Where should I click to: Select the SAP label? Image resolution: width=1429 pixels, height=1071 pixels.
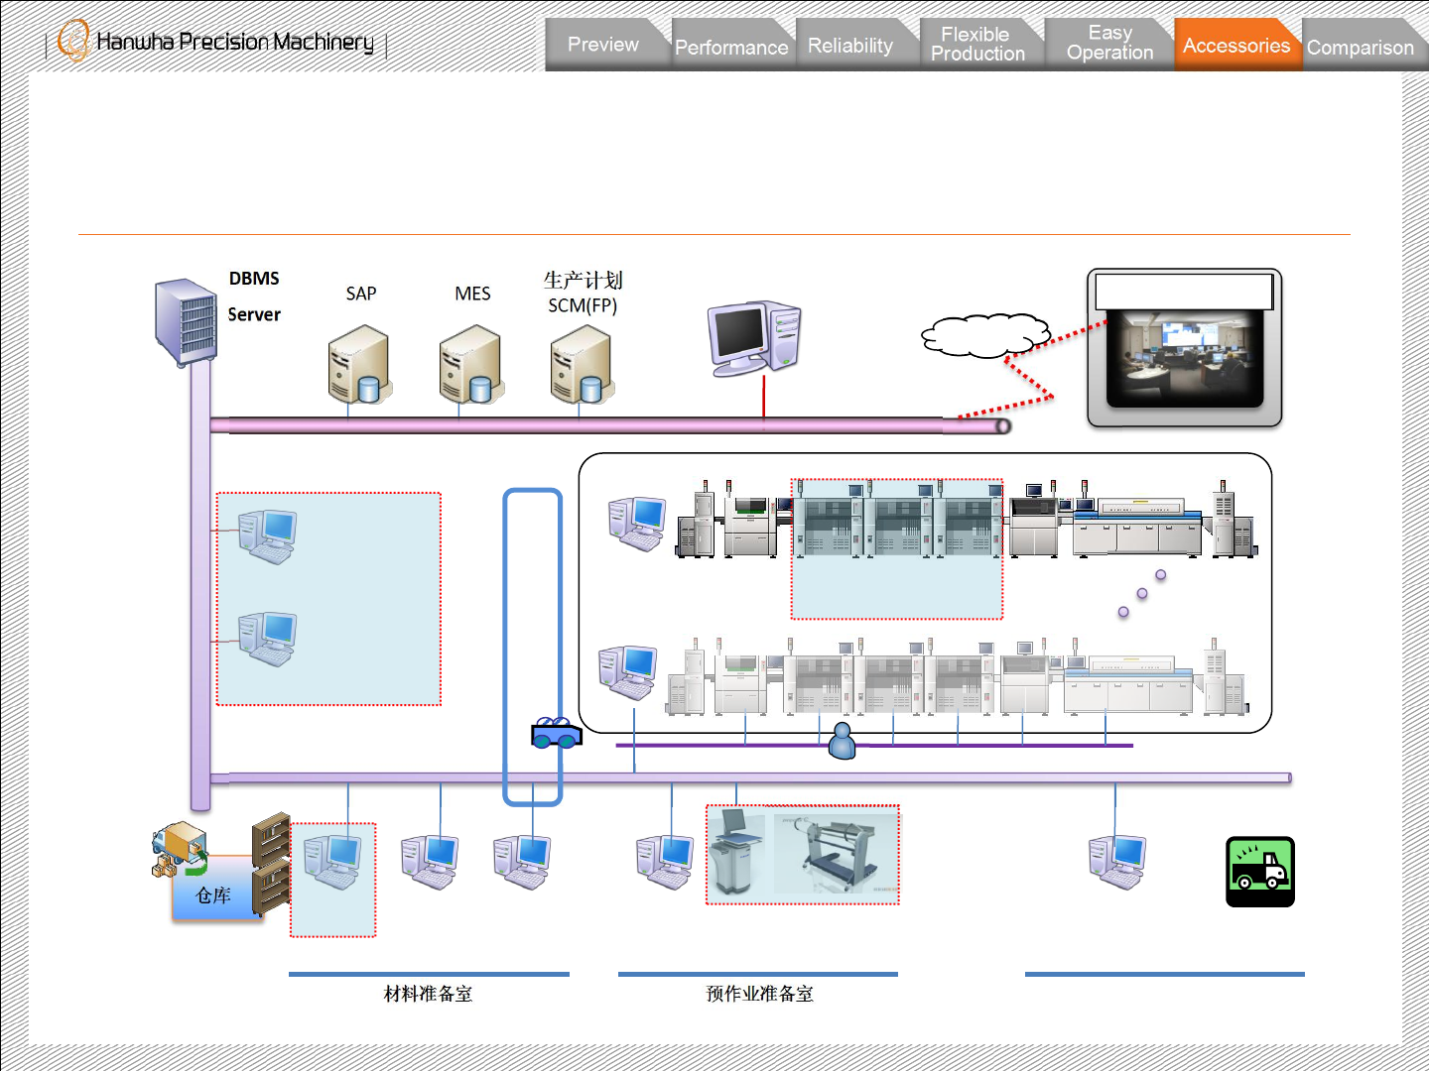pyautogui.click(x=361, y=294)
